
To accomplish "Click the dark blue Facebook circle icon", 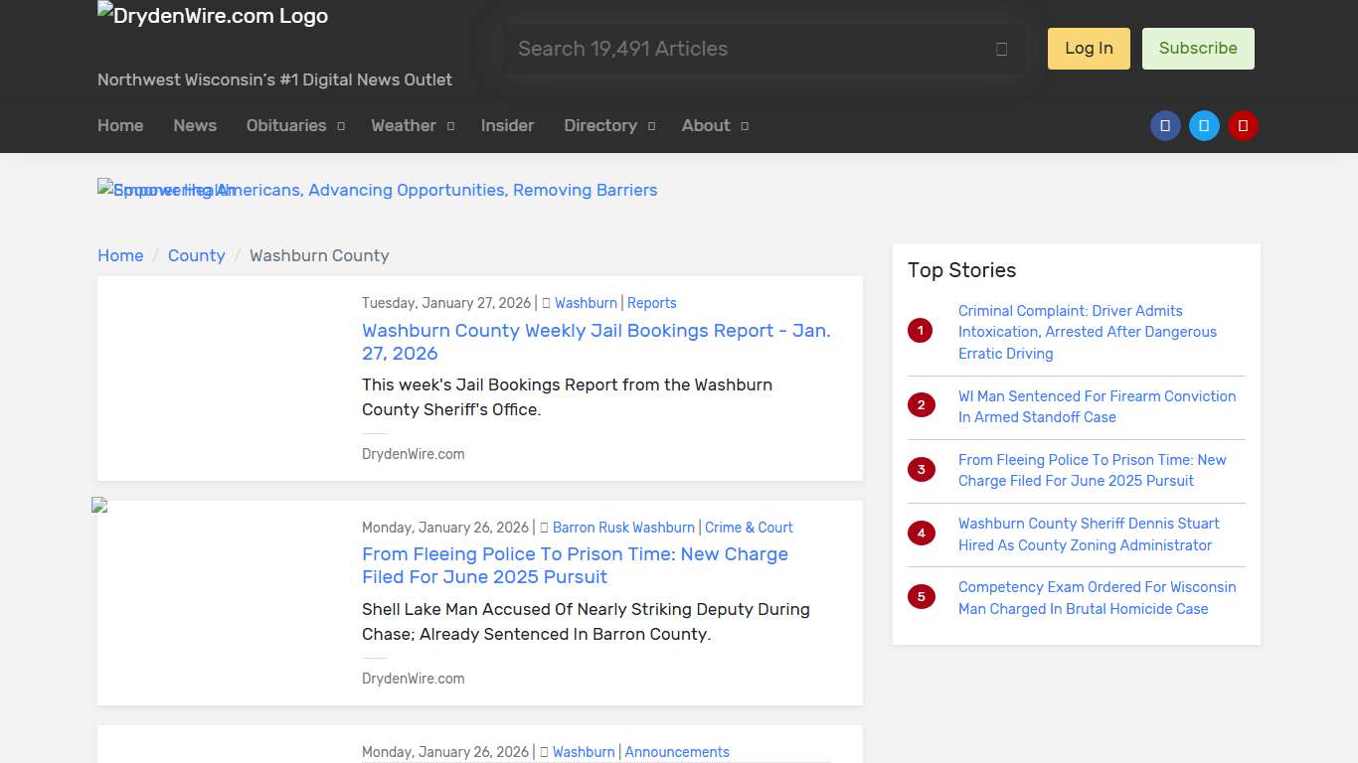I will pos(1165,126).
